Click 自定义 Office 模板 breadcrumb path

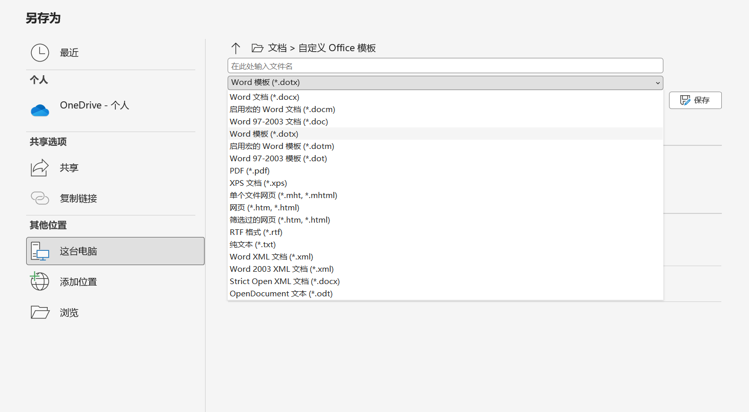337,48
